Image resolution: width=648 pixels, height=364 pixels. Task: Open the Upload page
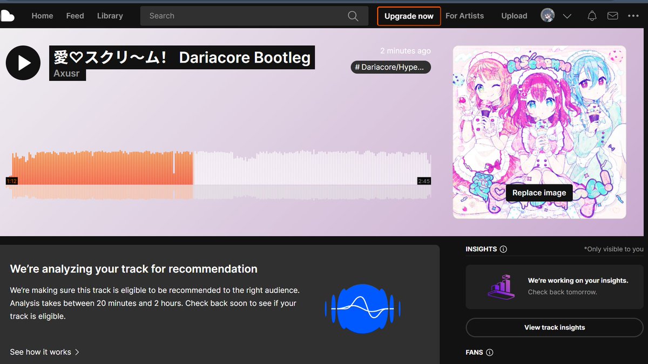[514, 16]
